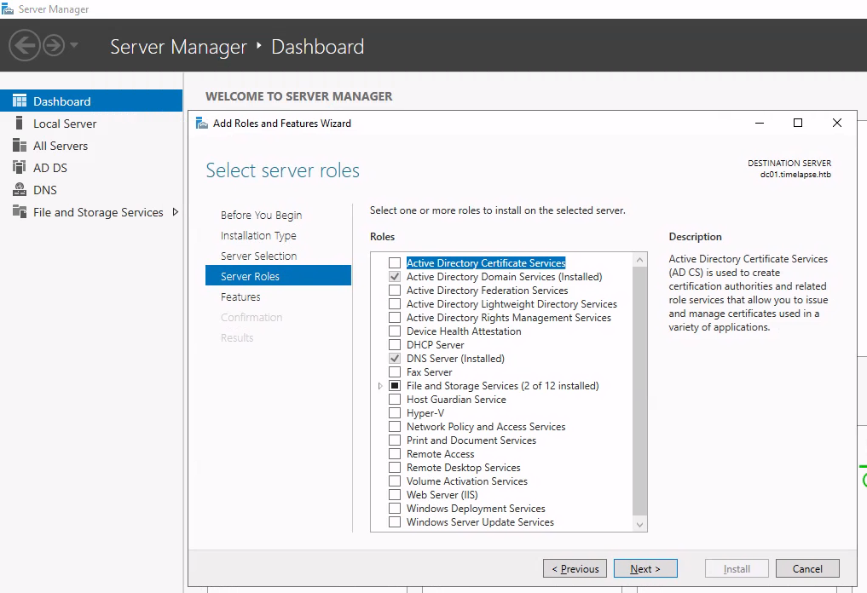Toggle the File and Storage Services checkbox
867x593 pixels.
[x=395, y=386]
